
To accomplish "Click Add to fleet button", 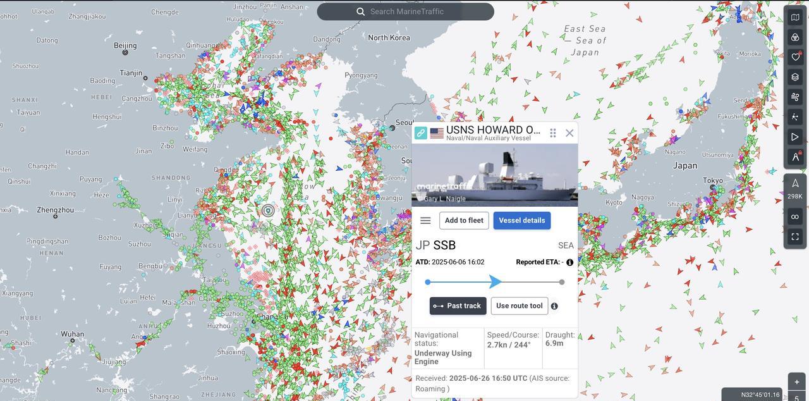I will [x=464, y=221].
